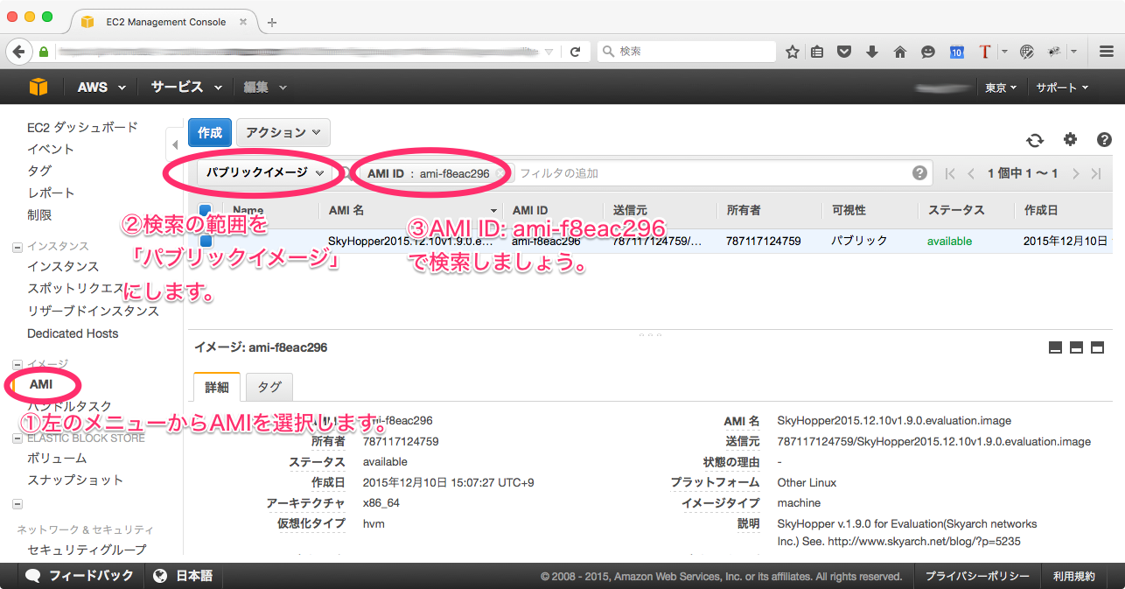Set details pane to half-height layout

click(1077, 347)
